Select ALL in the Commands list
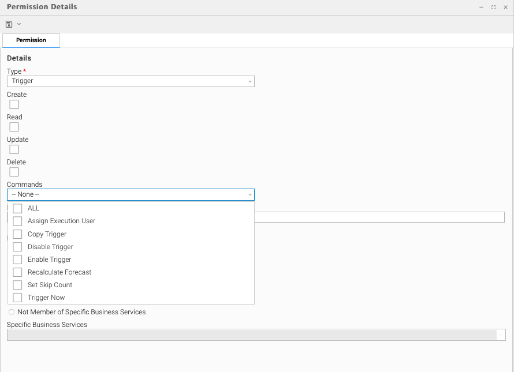514x372 pixels. [x=18, y=208]
